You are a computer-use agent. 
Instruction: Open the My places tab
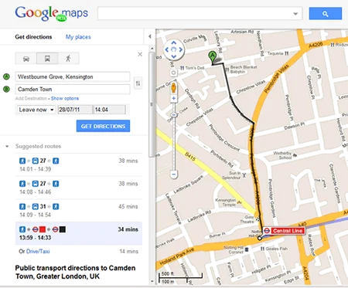(78, 37)
